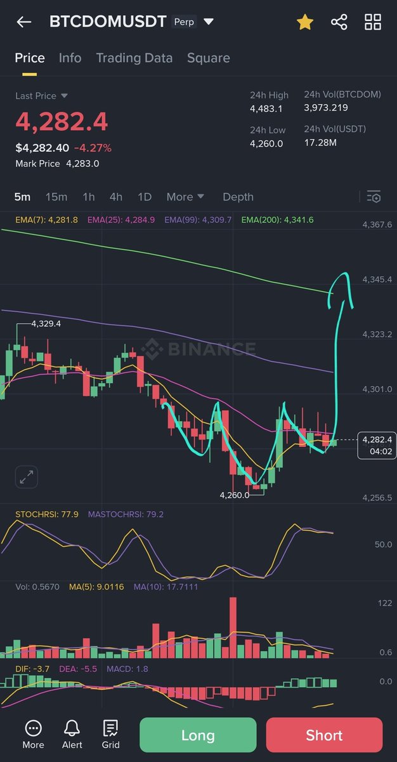Viewport: 397px width, 762px height.
Task: Tap the Perp contract badge
Action: pyautogui.click(x=185, y=22)
